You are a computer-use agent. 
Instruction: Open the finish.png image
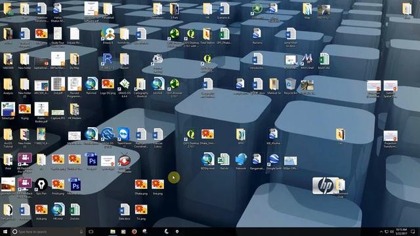(x=58, y=185)
